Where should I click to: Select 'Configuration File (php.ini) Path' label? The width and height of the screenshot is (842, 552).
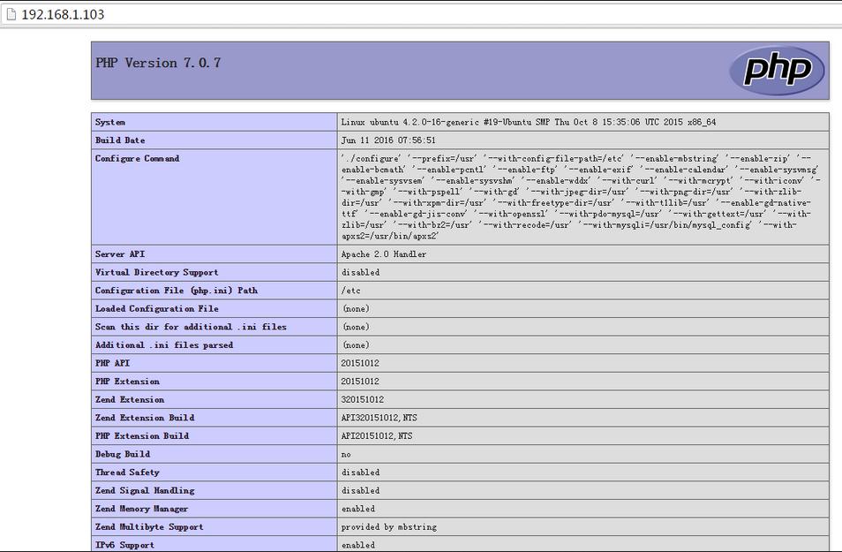pos(177,291)
